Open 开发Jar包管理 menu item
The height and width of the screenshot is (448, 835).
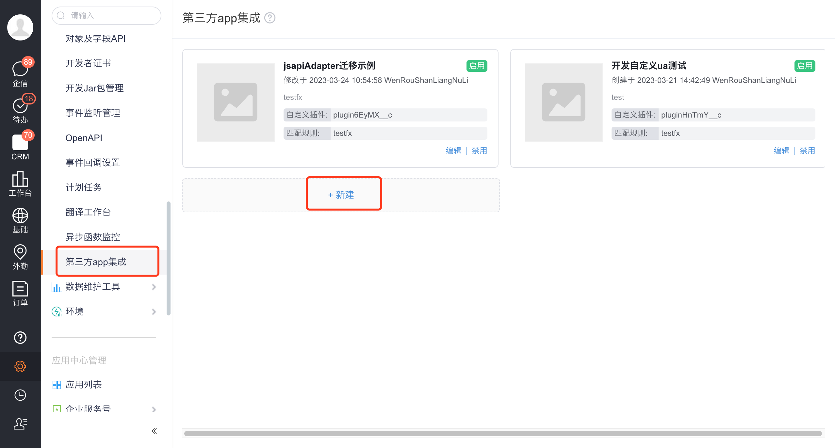click(94, 88)
